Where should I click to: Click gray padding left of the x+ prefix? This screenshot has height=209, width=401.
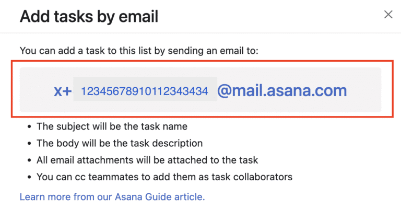click(x=36, y=91)
